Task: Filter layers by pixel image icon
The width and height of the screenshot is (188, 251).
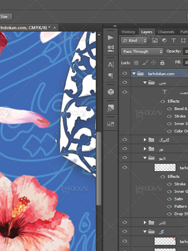Action: coord(155,40)
